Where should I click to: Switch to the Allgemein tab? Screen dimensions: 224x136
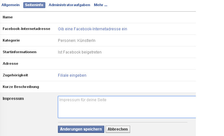tap(11, 5)
